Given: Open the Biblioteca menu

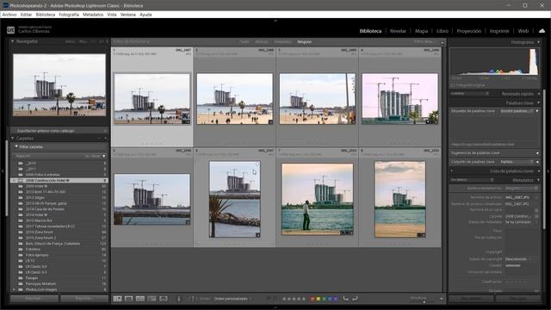Looking at the screenshot, I should [x=46, y=15].
